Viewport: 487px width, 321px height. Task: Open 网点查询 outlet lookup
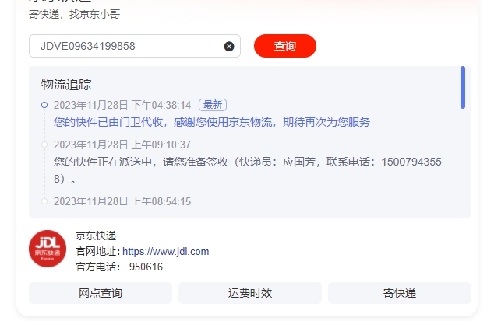click(x=101, y=293)
